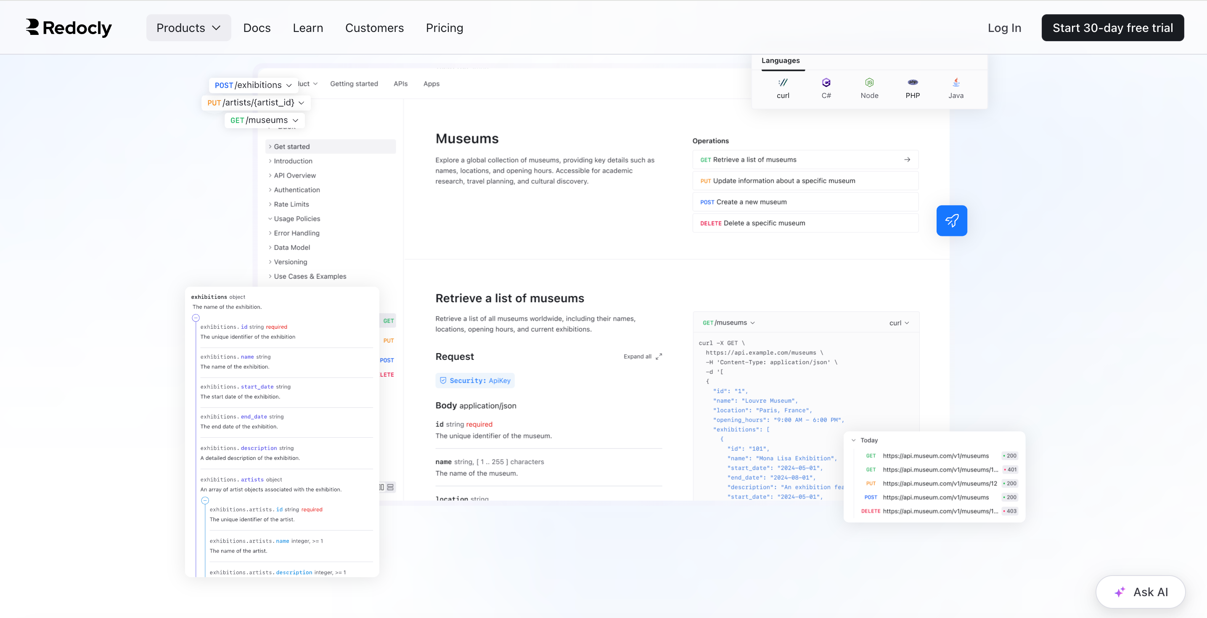Image resolution: width=1207 pixels, height=618 pixels.
Task: Open the Docs navigation item
Action: click(x=257, y=28)
